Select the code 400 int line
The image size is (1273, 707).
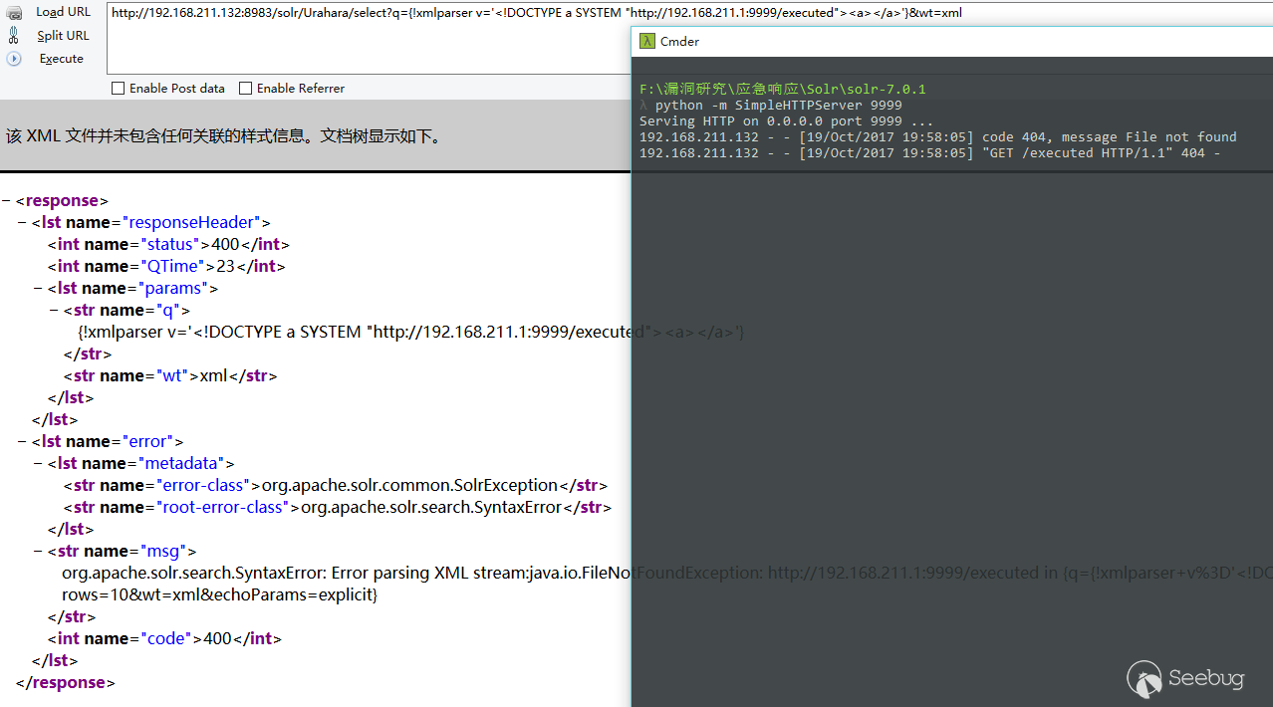tap(164, 639)
